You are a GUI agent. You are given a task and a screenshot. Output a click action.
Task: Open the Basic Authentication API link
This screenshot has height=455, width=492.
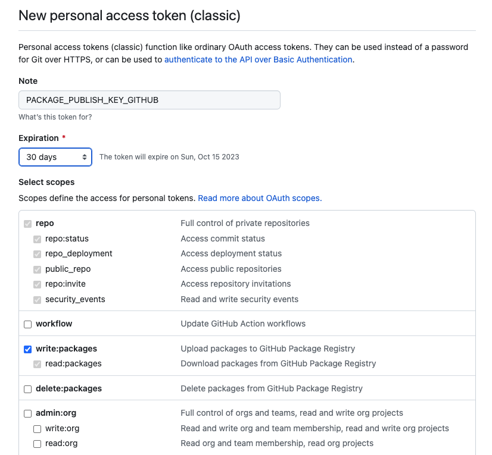(x=259, y=59)
